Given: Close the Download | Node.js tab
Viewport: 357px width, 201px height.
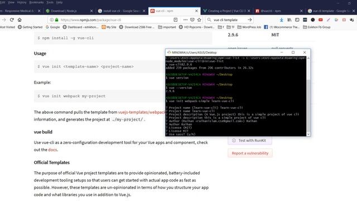Looking at the screenshot, I should 91,11.
